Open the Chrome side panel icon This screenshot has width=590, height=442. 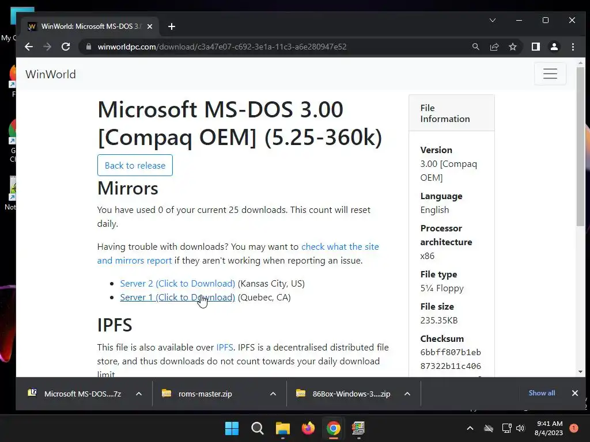(535, 47)
